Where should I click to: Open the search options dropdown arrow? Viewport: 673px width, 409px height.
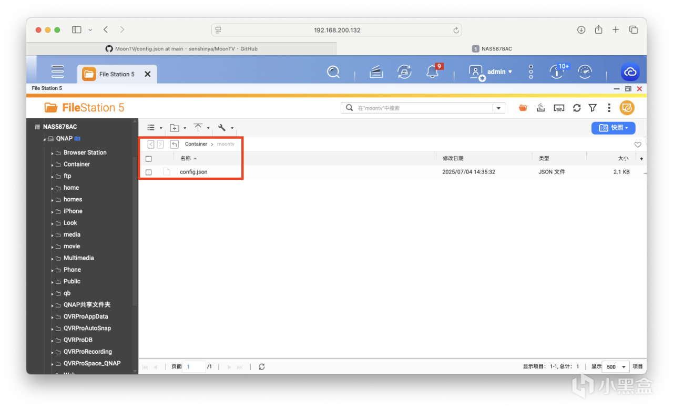tap(498, 108)
